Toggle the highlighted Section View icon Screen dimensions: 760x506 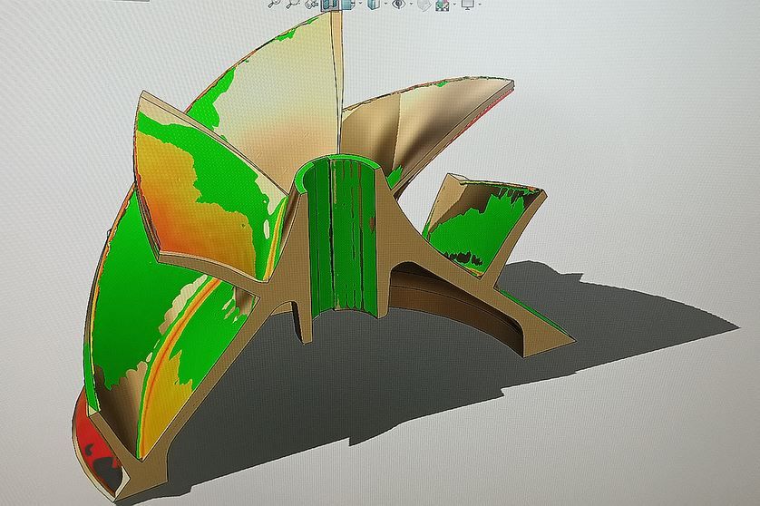pos(330,5)
